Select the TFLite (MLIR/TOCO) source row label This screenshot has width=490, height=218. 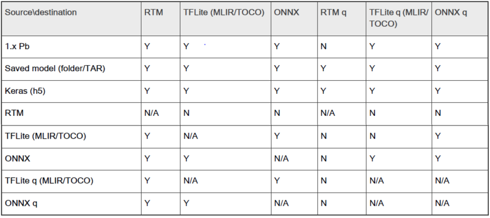(x=45, y=136)
